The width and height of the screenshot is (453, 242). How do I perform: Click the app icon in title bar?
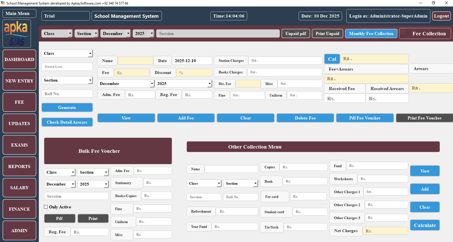tap(3, 3)
